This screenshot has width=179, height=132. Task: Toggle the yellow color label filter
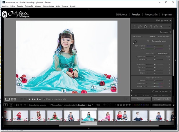137,105
